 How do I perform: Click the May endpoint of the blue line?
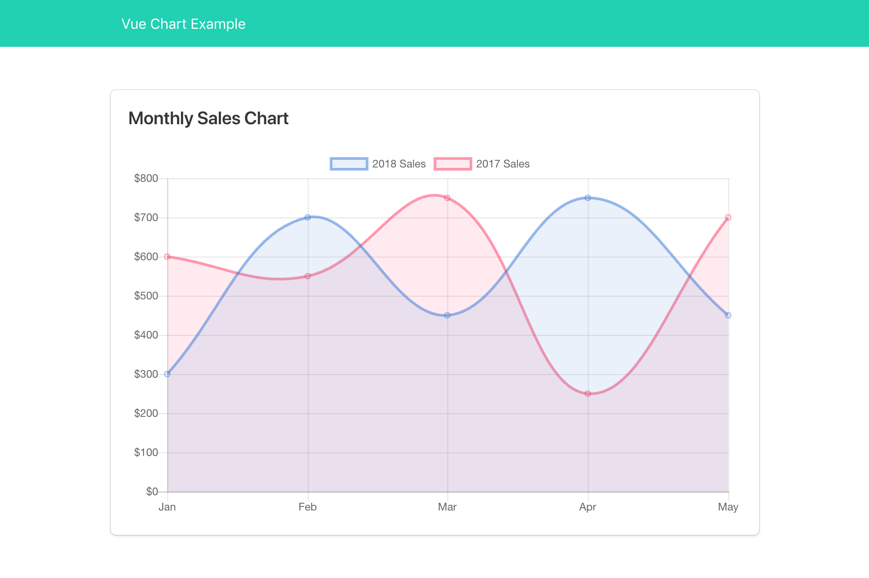point(728,315)
